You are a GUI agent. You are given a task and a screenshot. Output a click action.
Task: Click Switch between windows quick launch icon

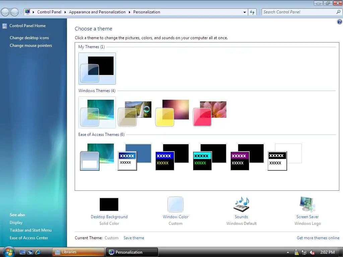coord(30,252)
